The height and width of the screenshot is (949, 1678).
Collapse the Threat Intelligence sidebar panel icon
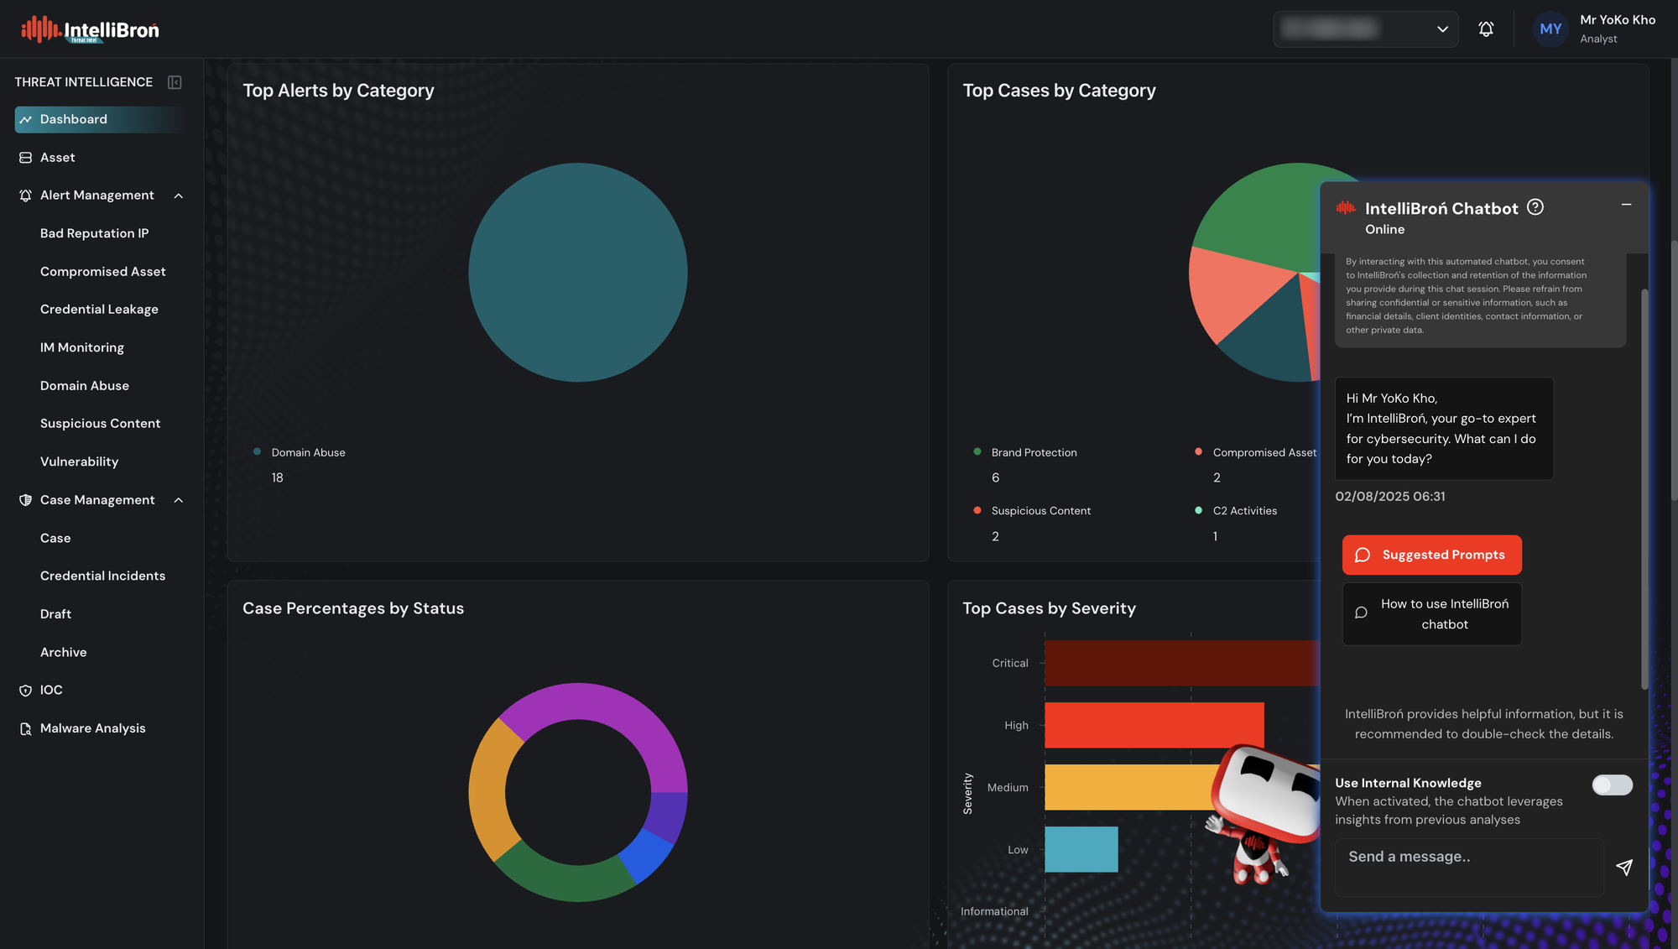[175, 82]
